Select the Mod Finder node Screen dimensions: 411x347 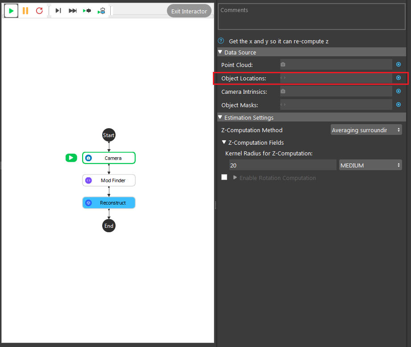109,180
